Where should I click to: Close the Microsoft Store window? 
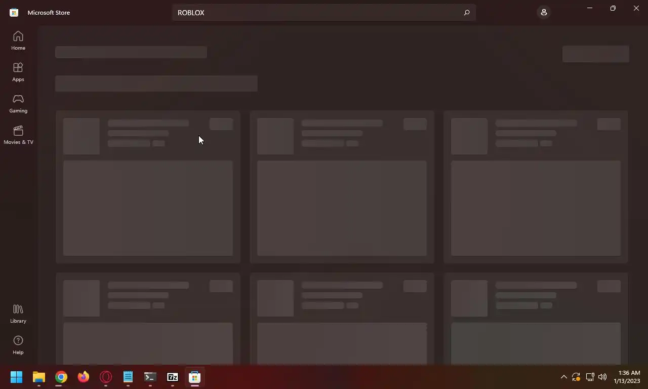tap(636, 8)
